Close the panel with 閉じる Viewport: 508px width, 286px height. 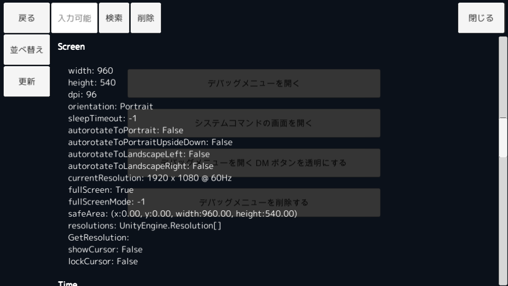tap(481, 18)
